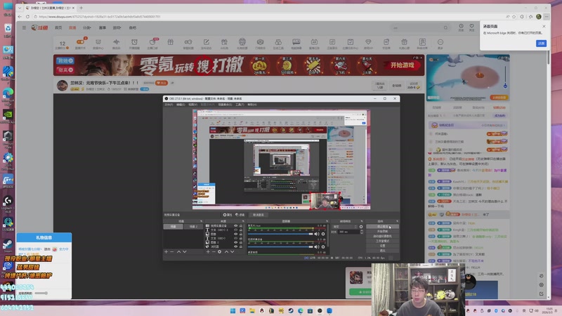Screen dimensions: 562x316
Task: Open Edge settings and more menu
Action: tap(547, 16)
